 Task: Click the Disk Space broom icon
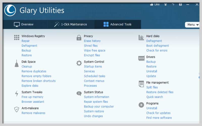pos(17,64)
